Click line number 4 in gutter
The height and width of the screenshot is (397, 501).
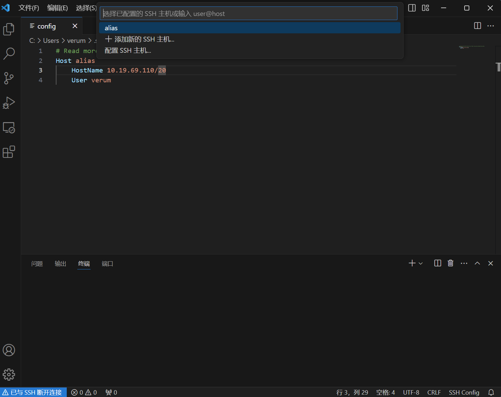(x=41, y=80)
